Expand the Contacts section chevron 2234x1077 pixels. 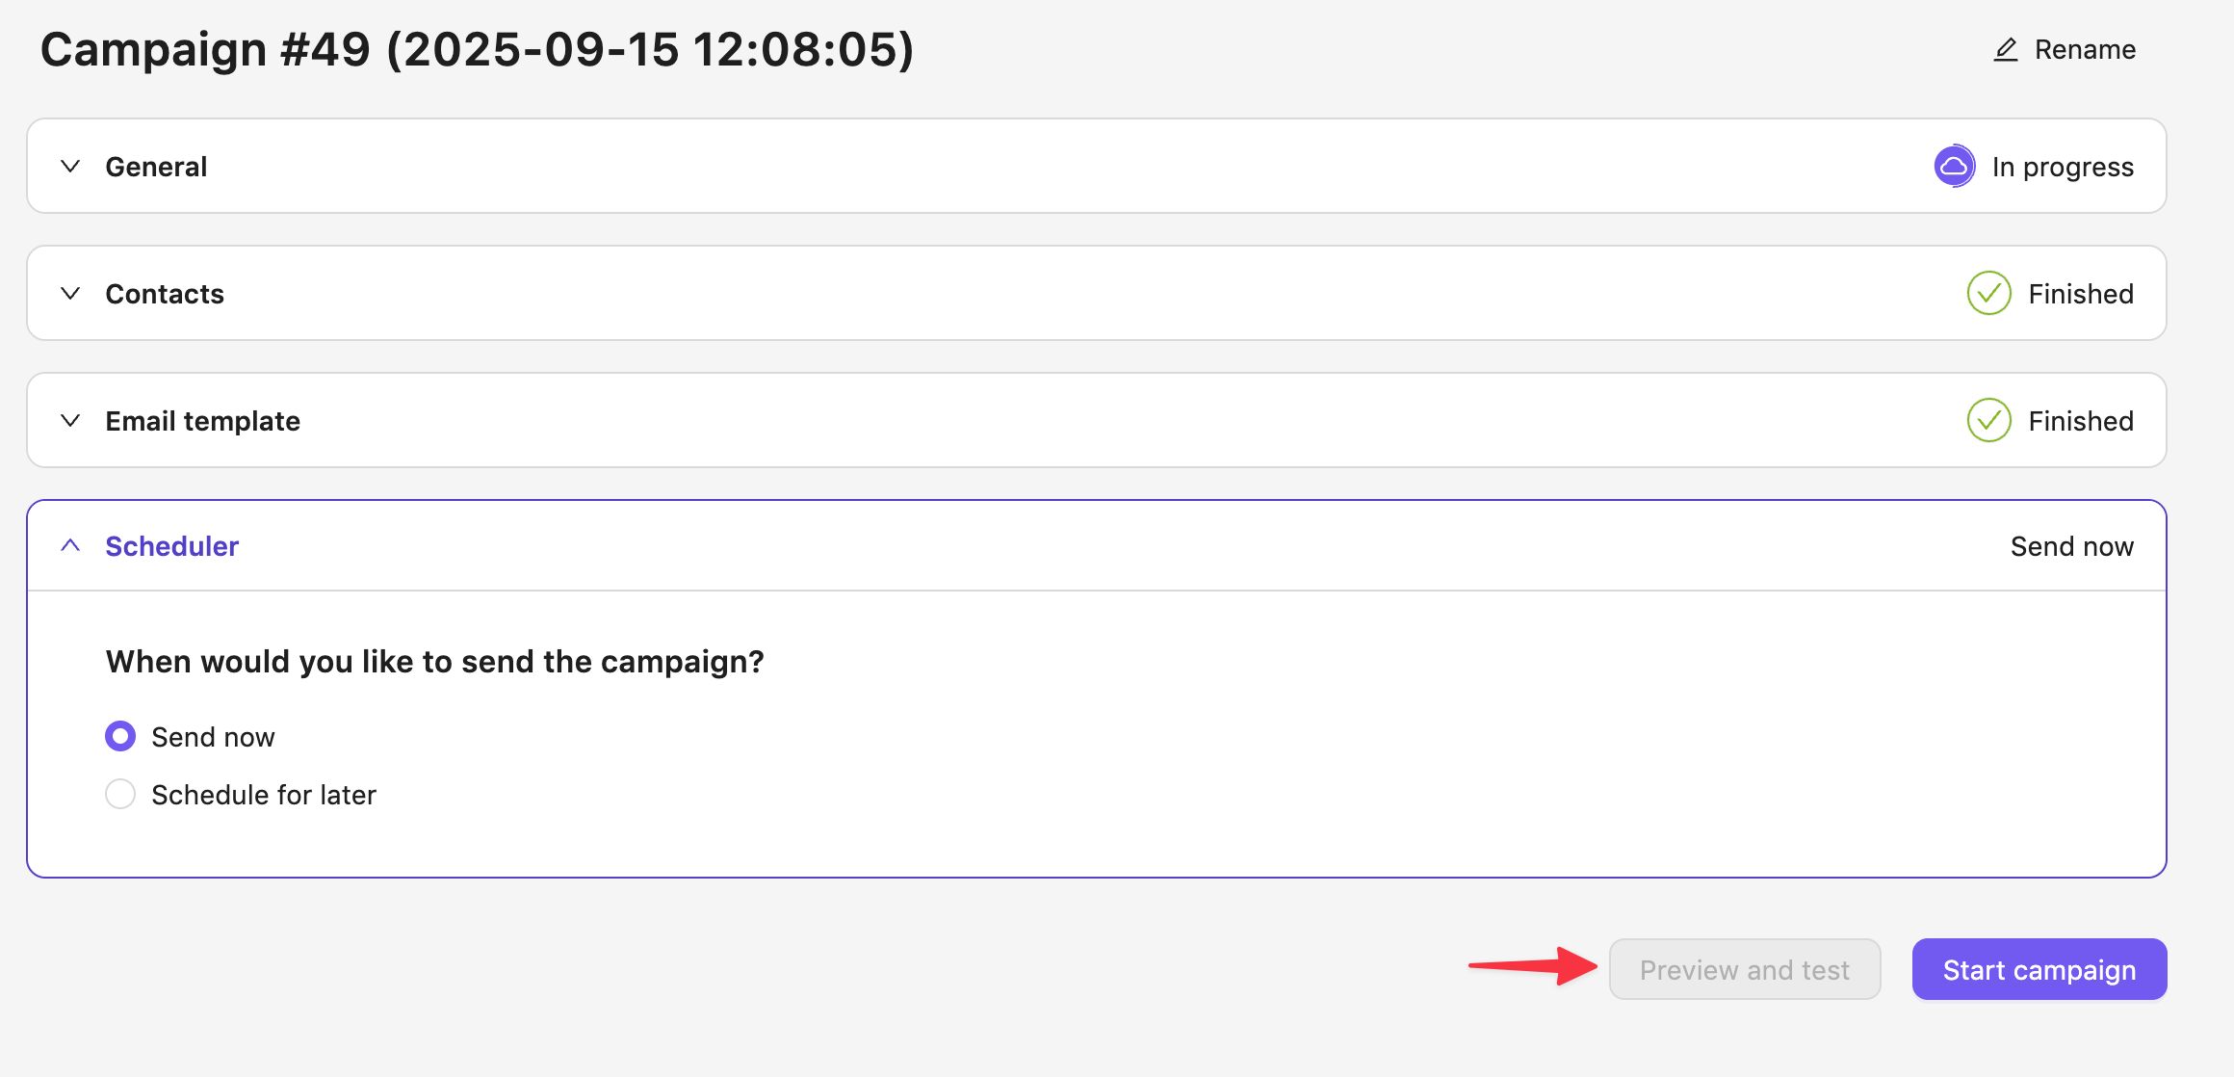tap(70, 294)
